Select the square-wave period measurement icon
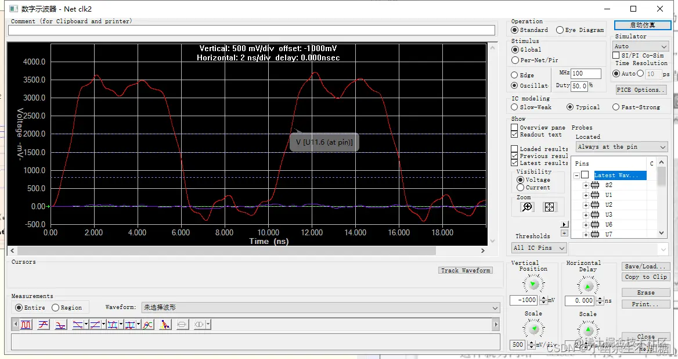678x359 pixels. (x=26, y=324)
